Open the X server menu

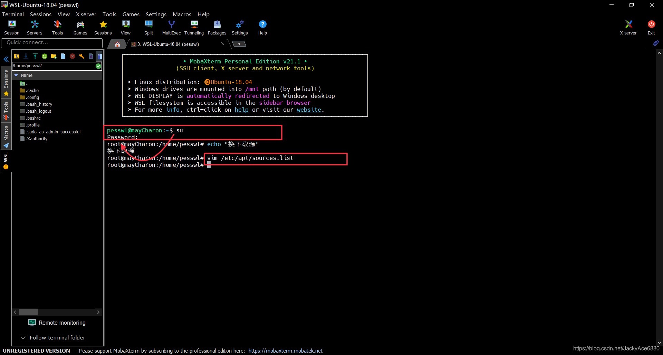(86, 14)
